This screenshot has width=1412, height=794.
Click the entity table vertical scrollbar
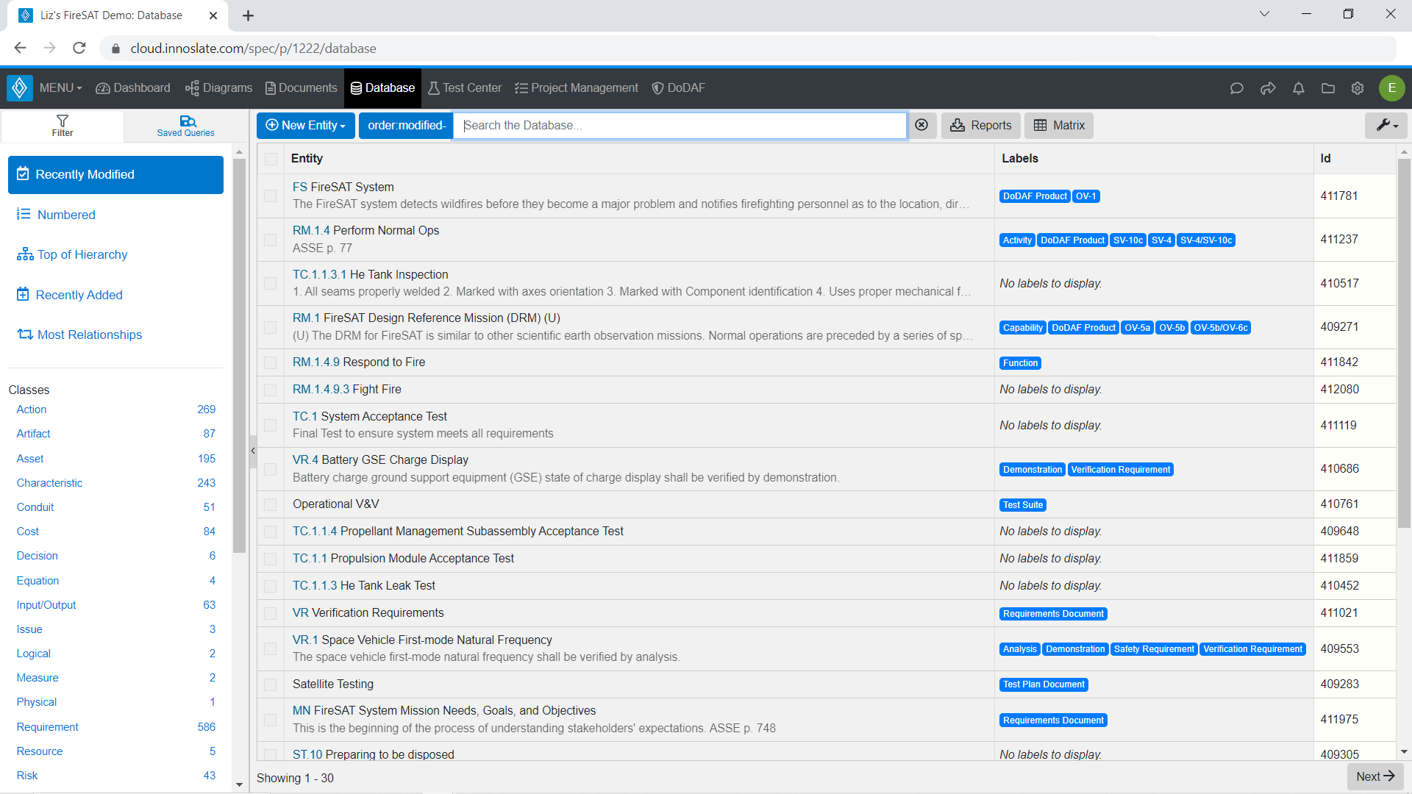pyautogui.click(x=1404, y=343)
